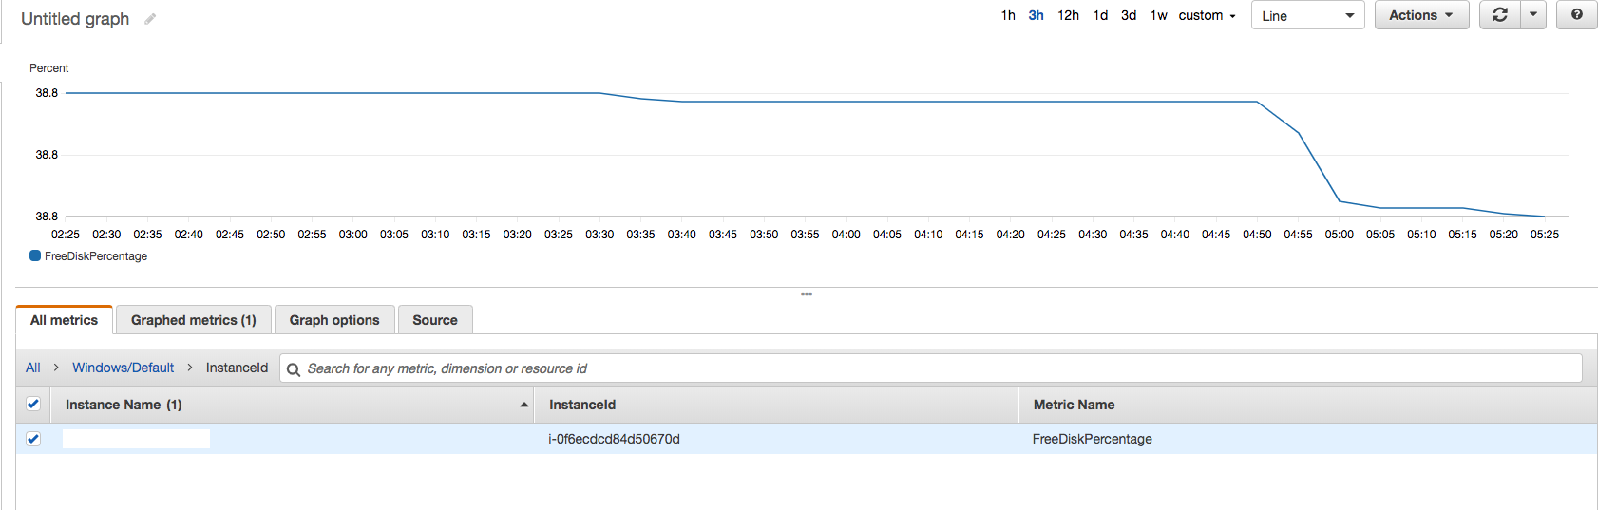1598x510 pixels.
Task: Click the FreeDiskPercentage legend color swatch
Action: point(35,255)
